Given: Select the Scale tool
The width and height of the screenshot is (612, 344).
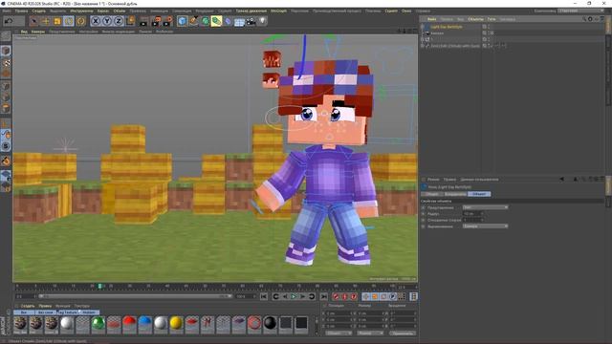Looking at the screenshot, I should [57, 21].
